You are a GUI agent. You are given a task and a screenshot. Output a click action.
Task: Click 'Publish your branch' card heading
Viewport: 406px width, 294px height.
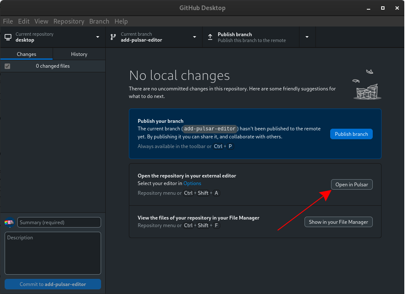[160, 121]
